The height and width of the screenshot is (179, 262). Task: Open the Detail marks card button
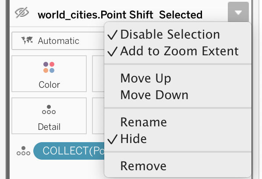(49, 116)
